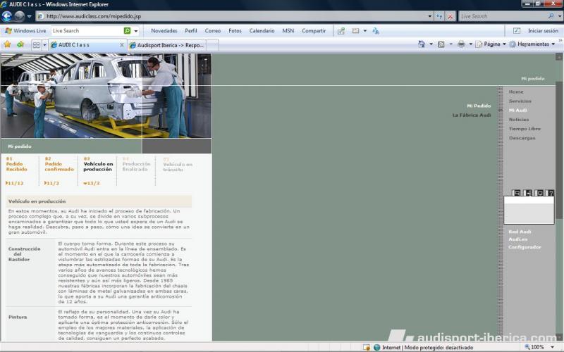564x352 pixels.
Task: Click page vertical scrollbar thumb
Action: [559, 151]
